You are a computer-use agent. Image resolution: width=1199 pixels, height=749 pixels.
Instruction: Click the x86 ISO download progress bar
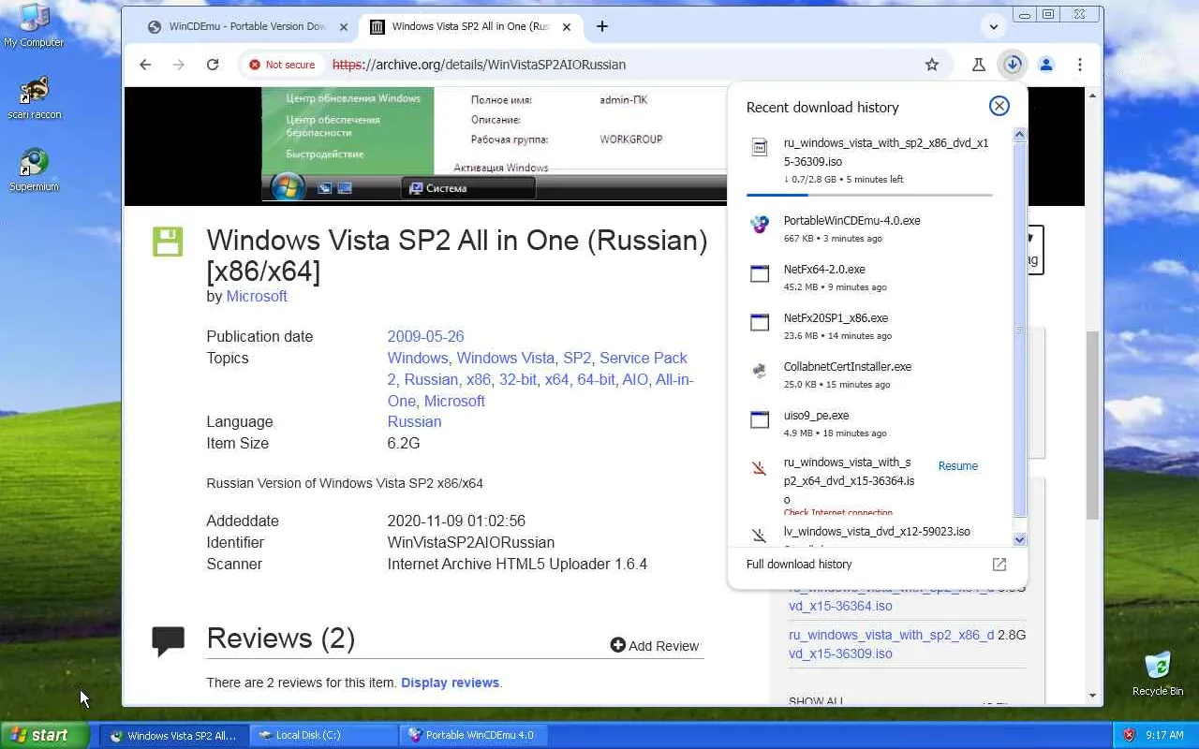(869, 195)
